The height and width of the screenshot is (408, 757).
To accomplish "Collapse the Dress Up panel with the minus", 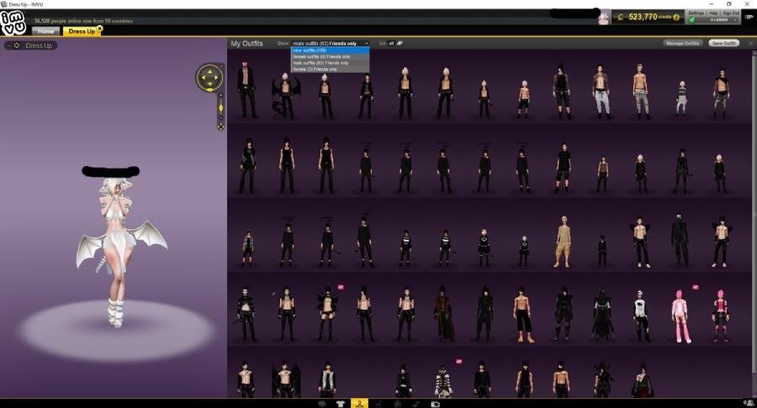I will (x=8, y=45).
